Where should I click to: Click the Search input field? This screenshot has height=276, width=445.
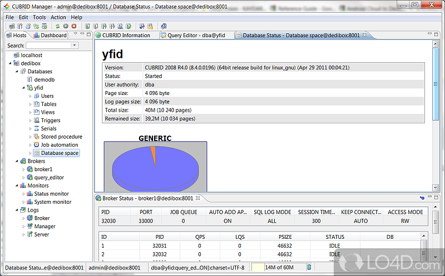point(48,46)
